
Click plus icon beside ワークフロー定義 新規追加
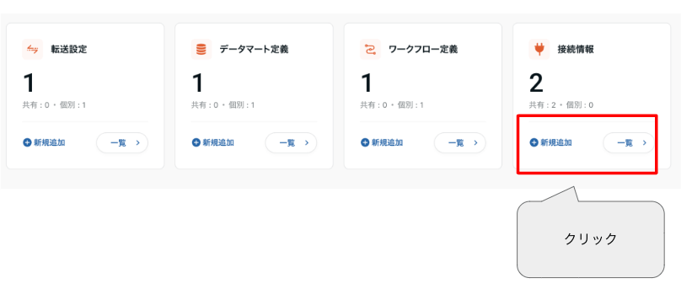[365, 142]
